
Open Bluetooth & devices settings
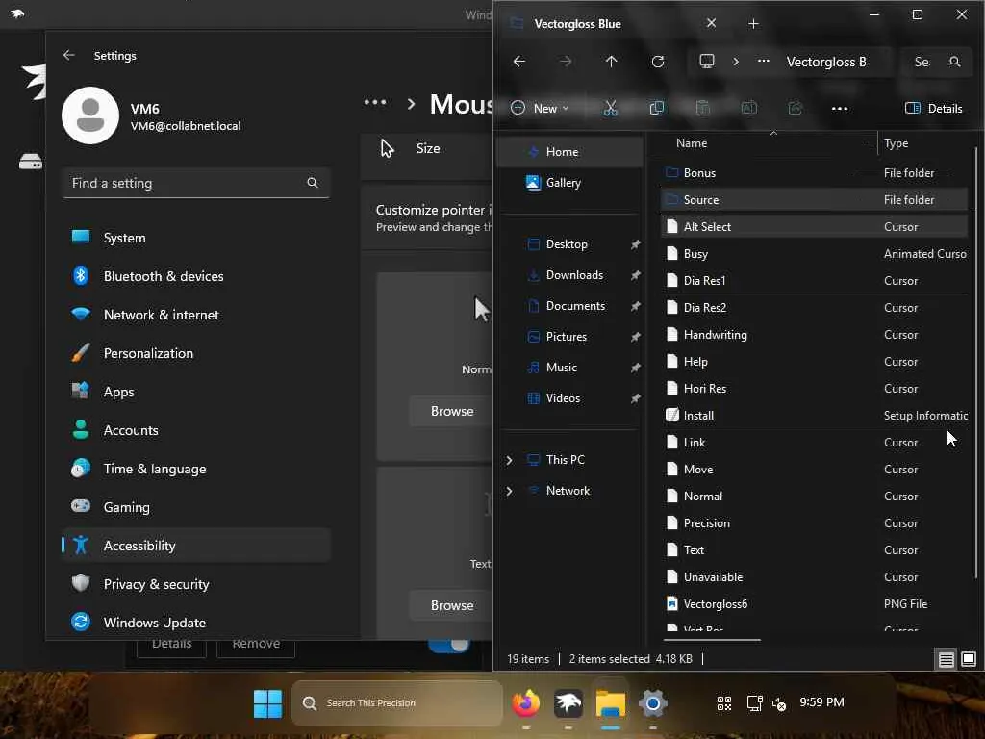pyautogui.click(x=196, y=276)
